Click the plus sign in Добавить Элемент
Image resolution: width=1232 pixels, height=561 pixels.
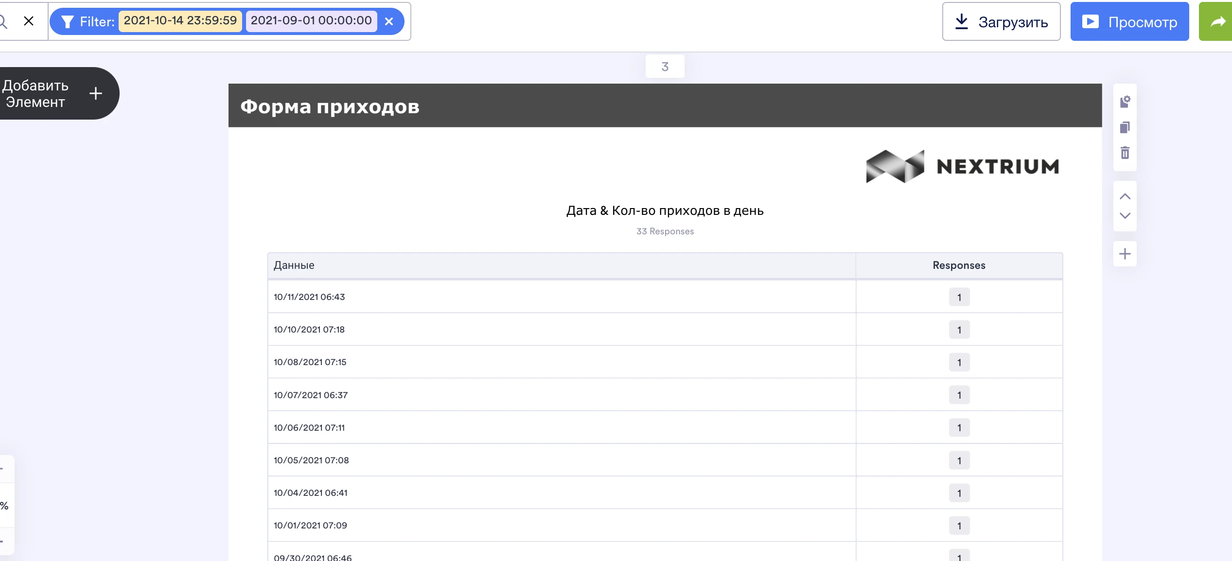click(x=96, y=93)
